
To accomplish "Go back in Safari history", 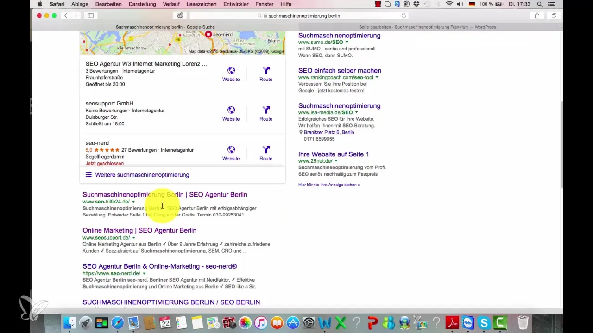I will point(66,15).
